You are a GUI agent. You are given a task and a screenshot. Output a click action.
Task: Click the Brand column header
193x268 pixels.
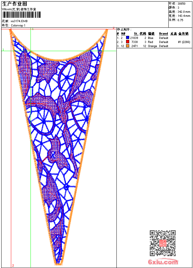tap(163, 34)
